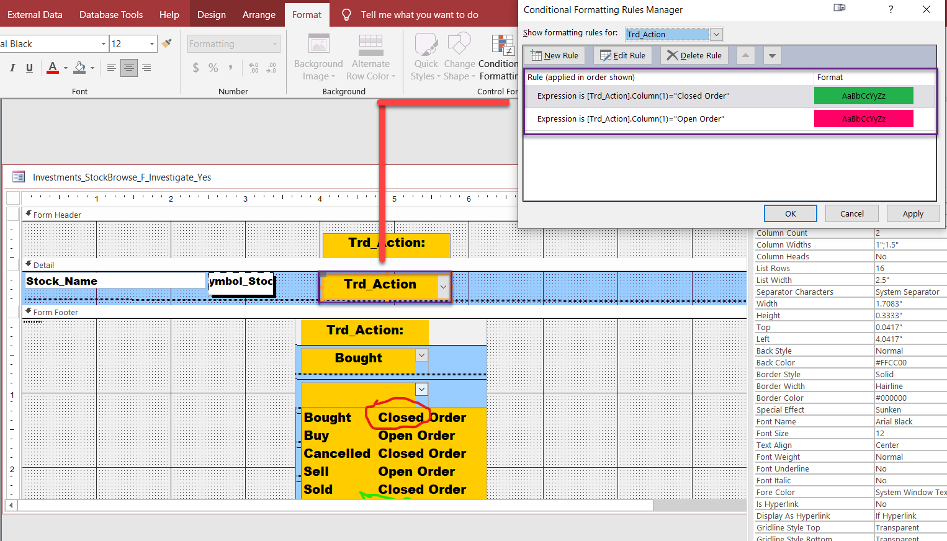Open Alternate Row Color options
The image size is (947, 541).
(x=370, y=57)
